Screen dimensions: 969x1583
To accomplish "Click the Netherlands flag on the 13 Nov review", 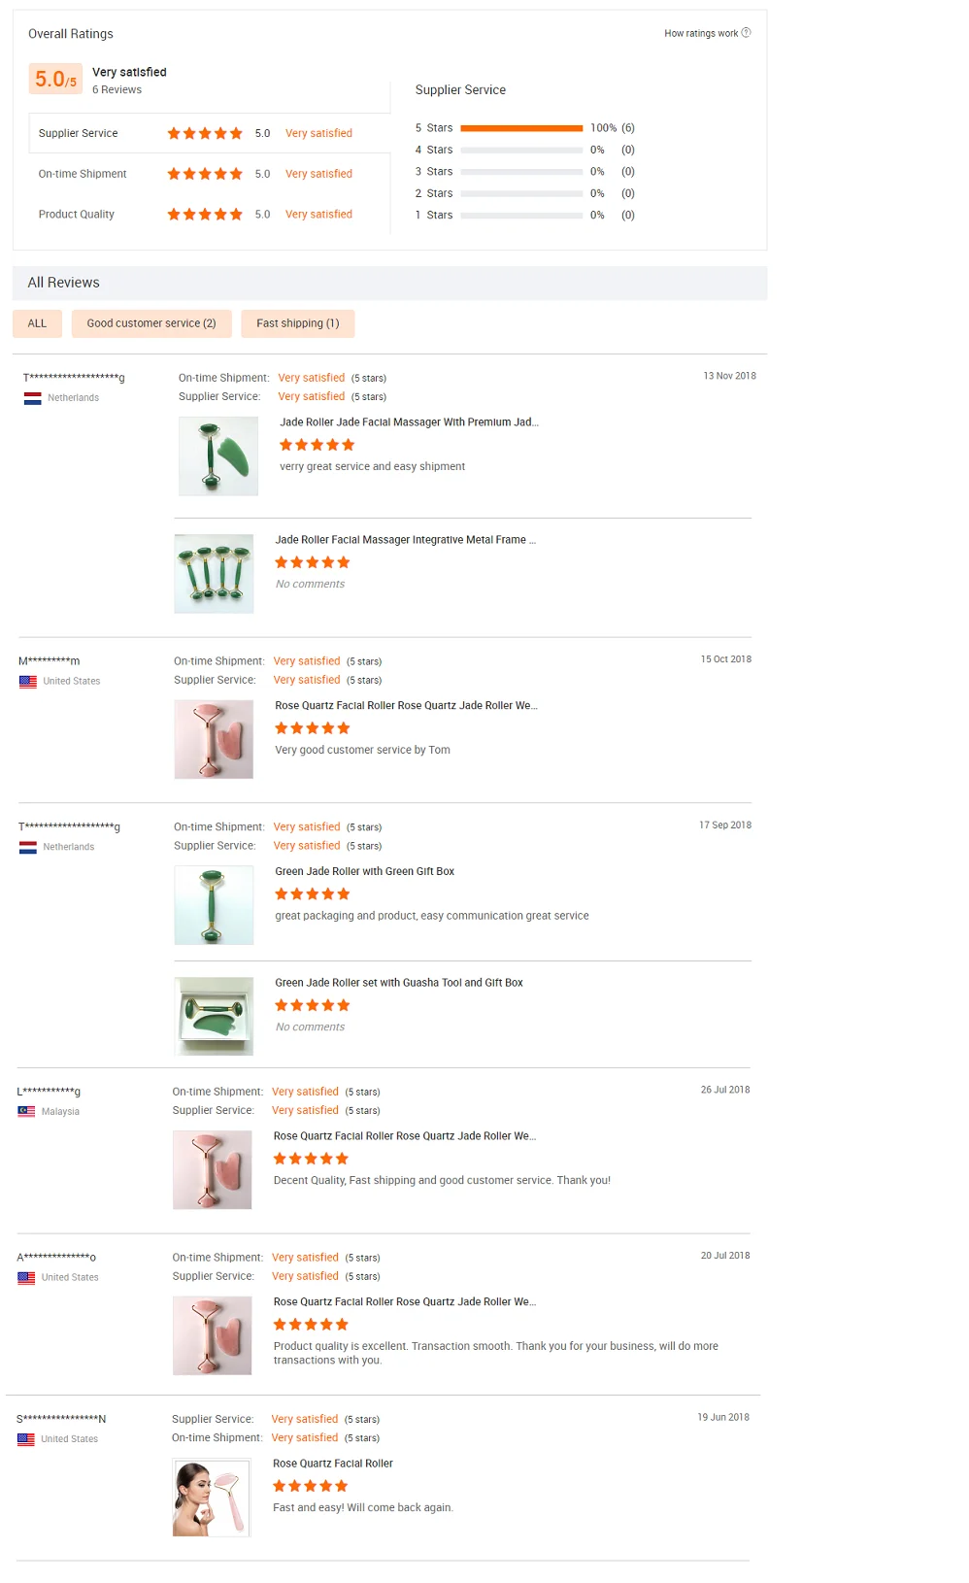I will tap(32, 398).
